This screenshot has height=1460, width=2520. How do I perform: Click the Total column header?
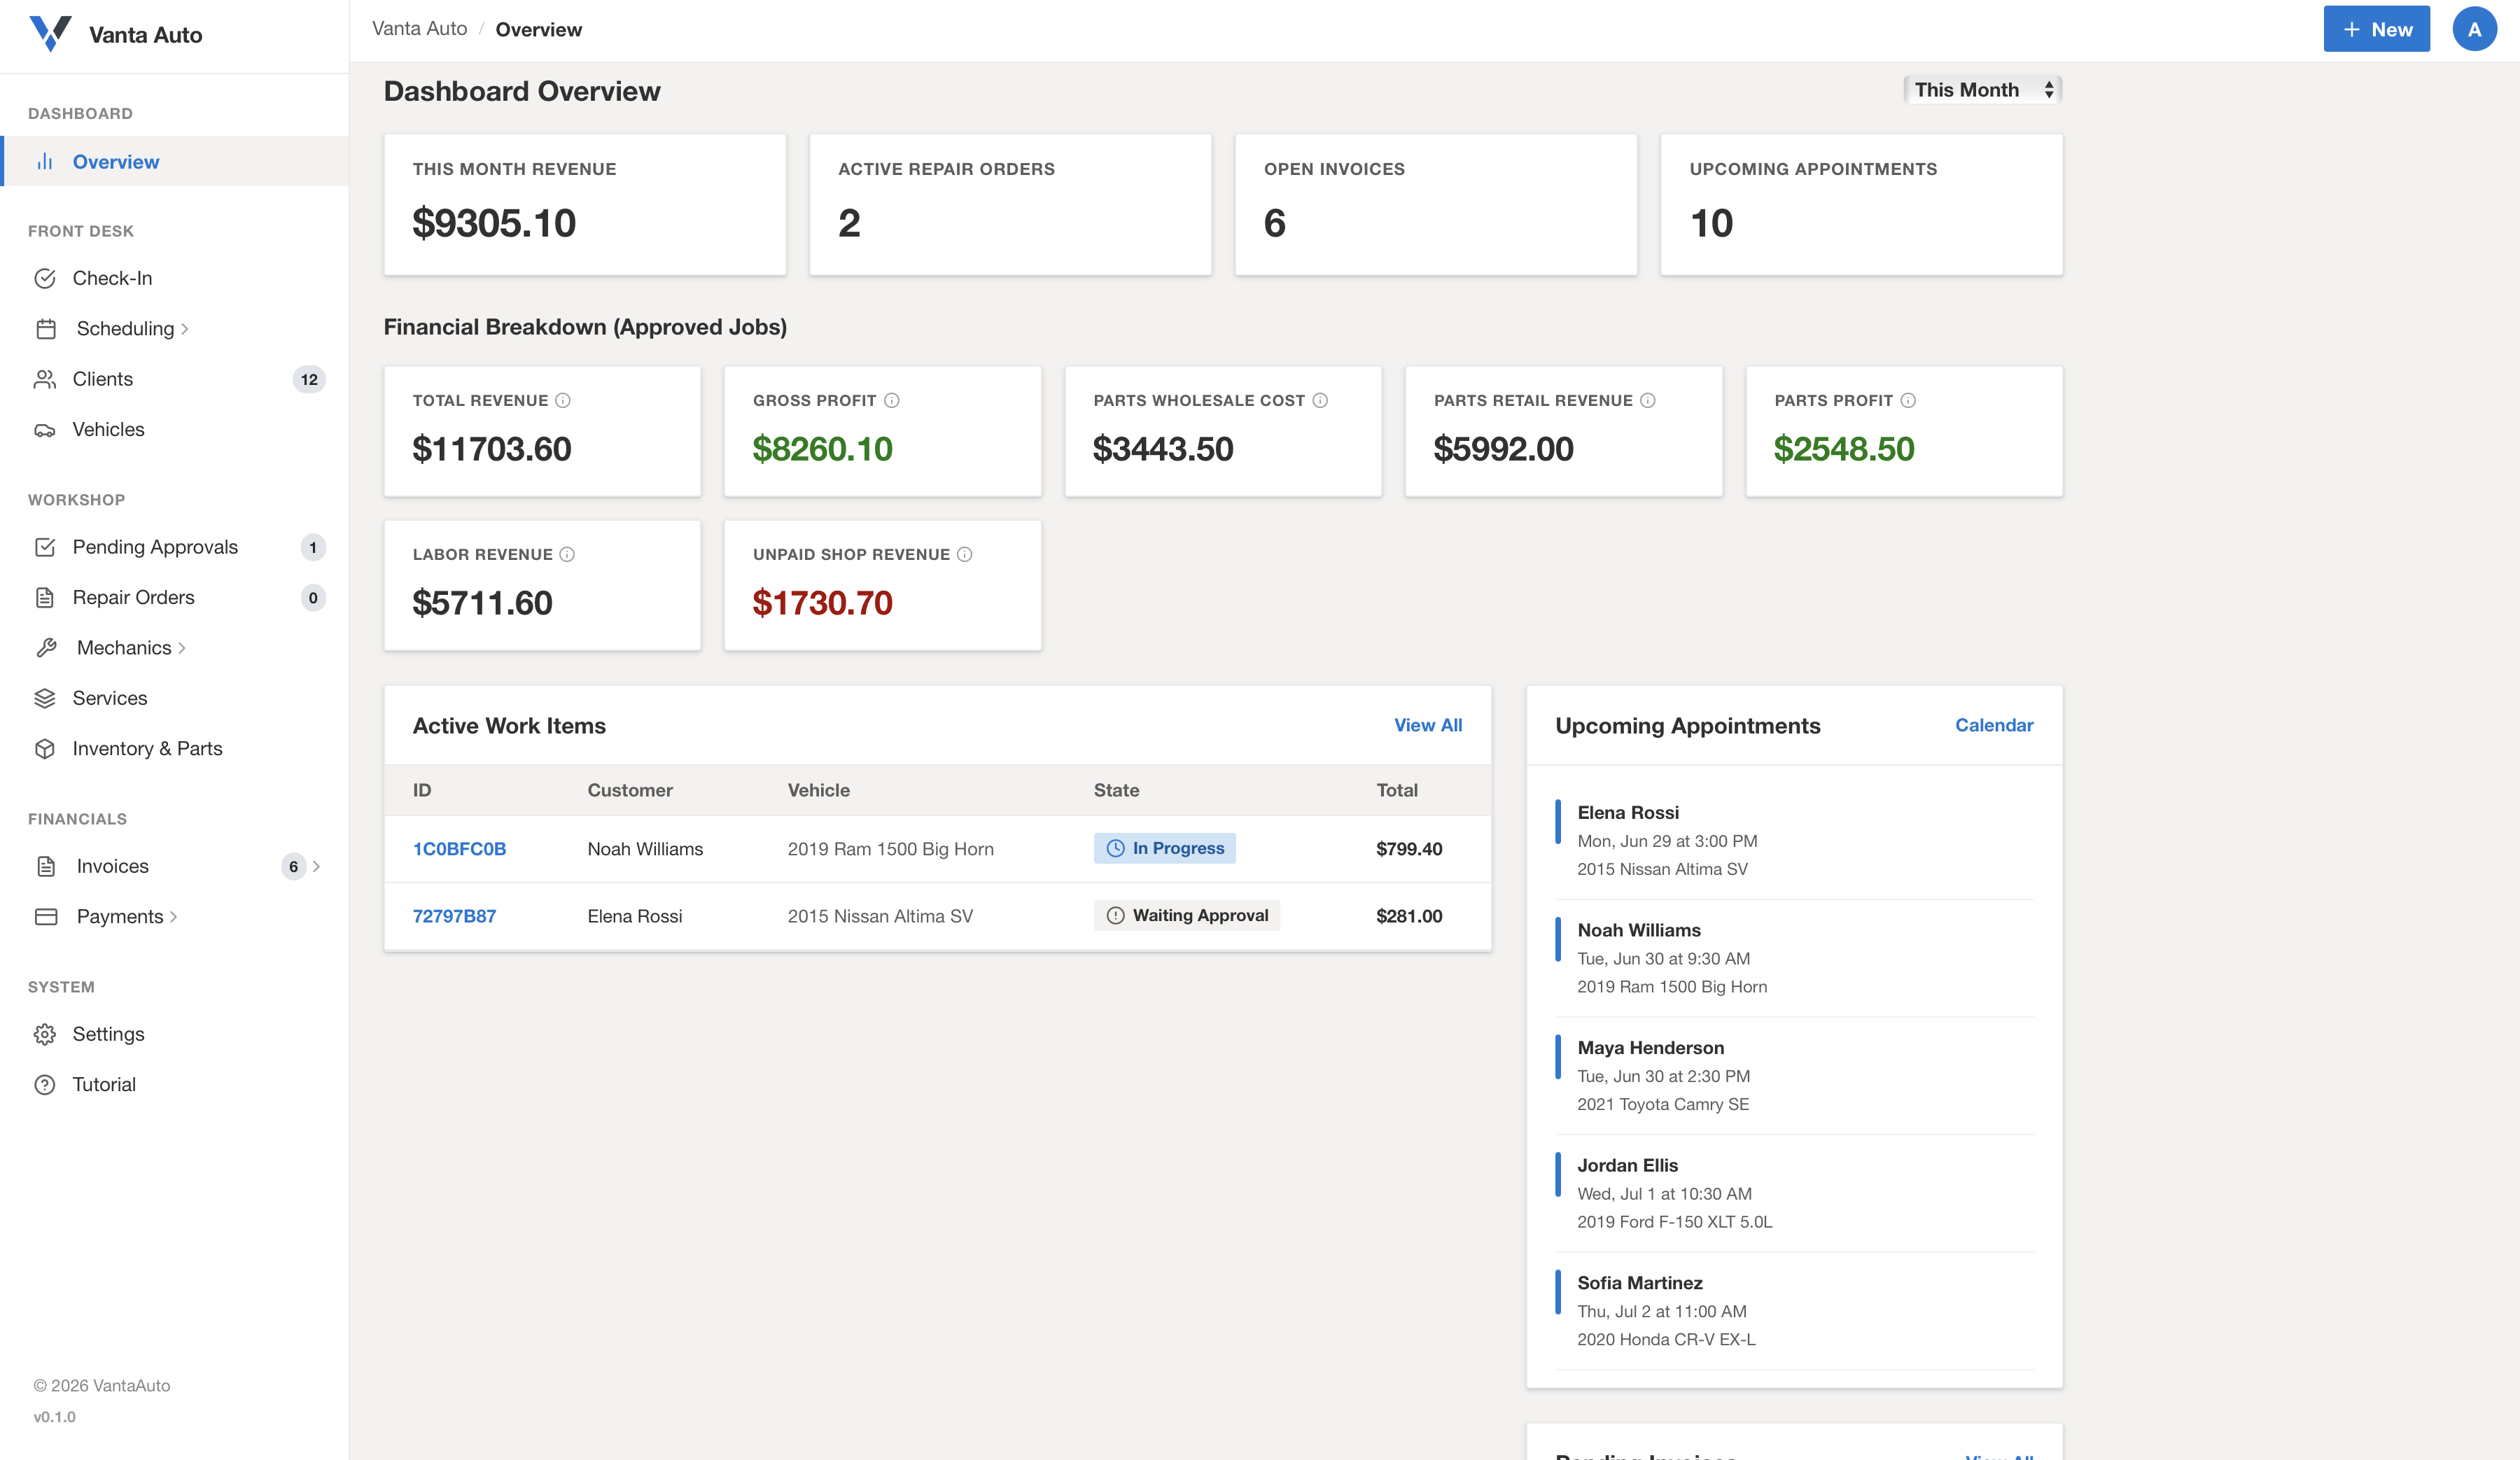click(1397, 790)
